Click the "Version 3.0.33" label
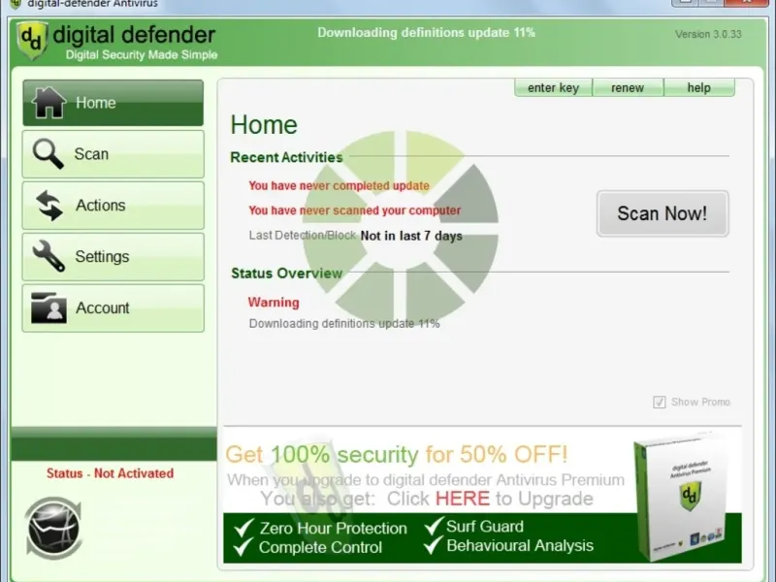This screenshot has width=776, height=582. click(708, 34)
